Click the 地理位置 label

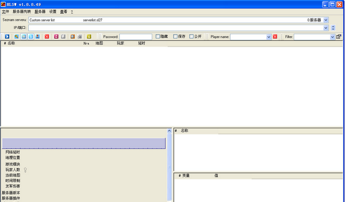pos(13,158)
